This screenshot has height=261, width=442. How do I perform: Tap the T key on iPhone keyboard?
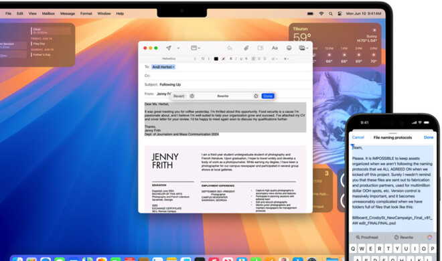388,248
